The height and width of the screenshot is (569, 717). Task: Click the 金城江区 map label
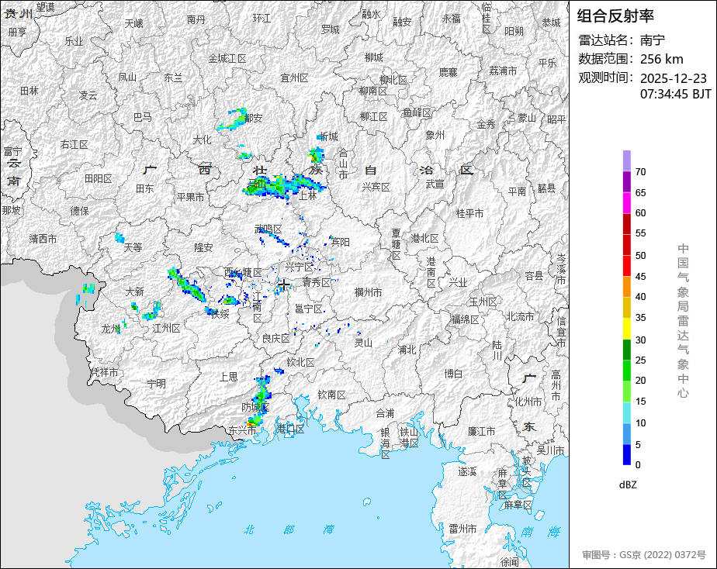[227, 58]
